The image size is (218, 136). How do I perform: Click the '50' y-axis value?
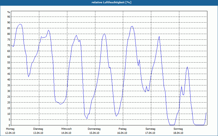point(9,68)
